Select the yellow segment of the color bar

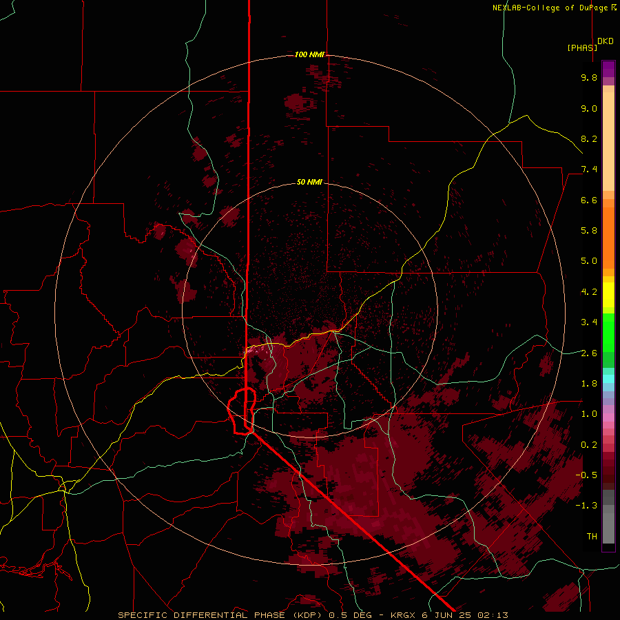click(608, 295)
